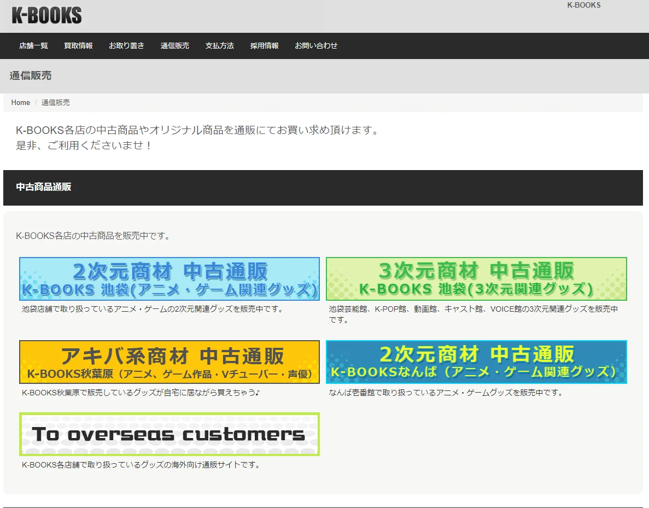
Task: Click the 通信販売 page title heading
Action: click(x=31, y=75)
